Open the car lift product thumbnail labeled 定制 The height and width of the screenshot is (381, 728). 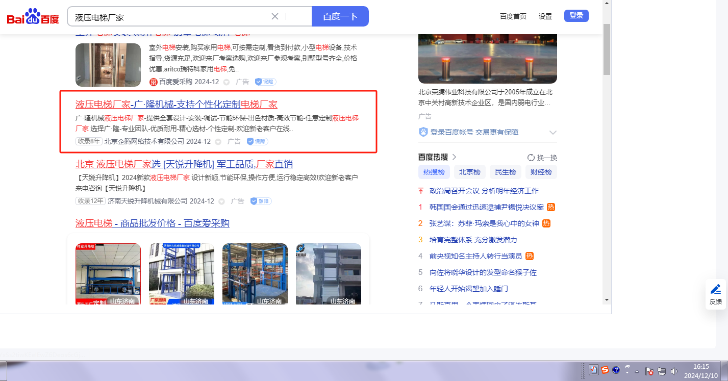click(x=108, y=274)
